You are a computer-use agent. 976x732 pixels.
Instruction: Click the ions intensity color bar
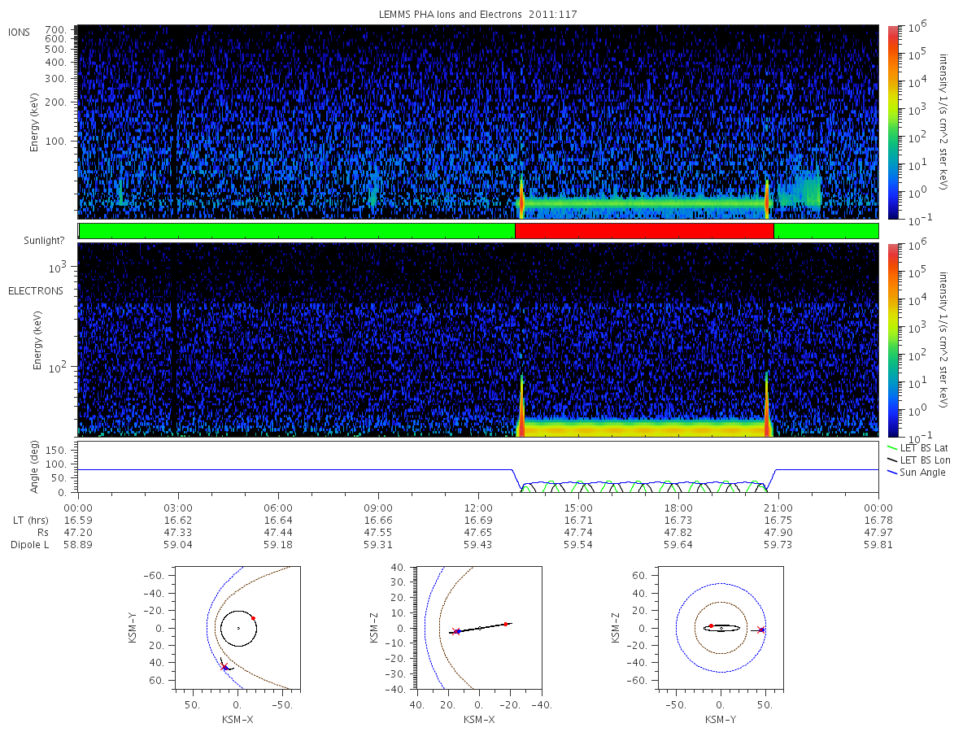pyautogui.click(x=892, y=122)
